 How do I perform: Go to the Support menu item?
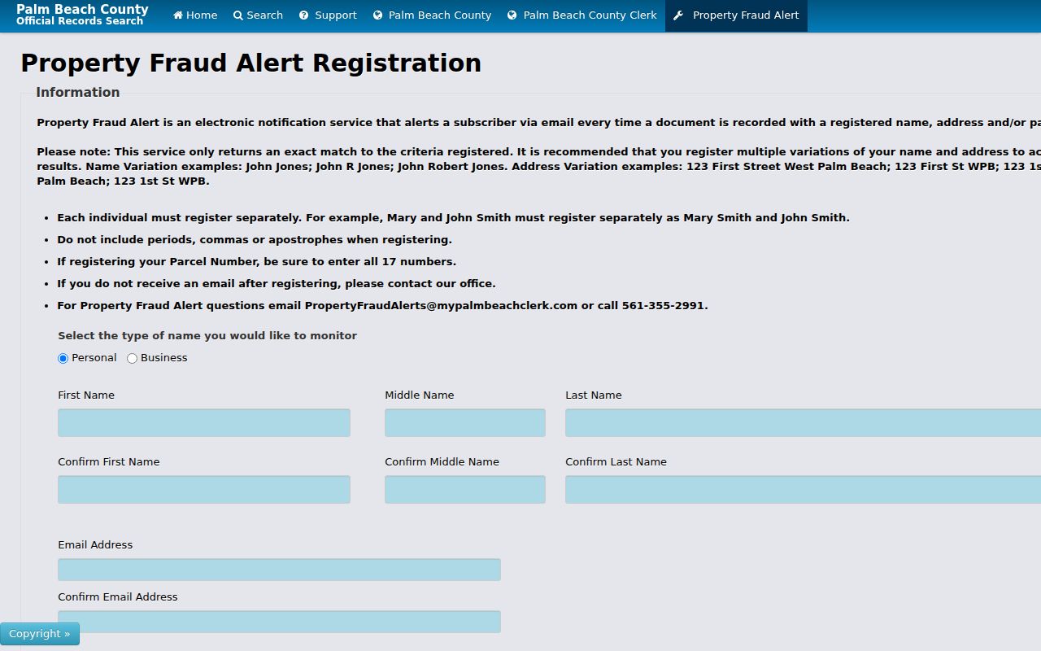tap(328, 15)
